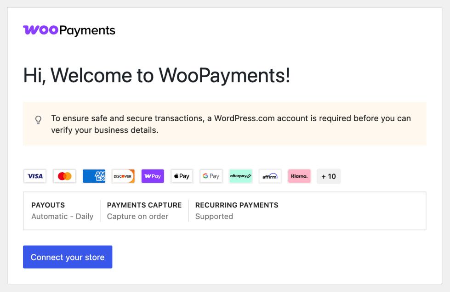Click the Discover card icon

pos(123,176)
